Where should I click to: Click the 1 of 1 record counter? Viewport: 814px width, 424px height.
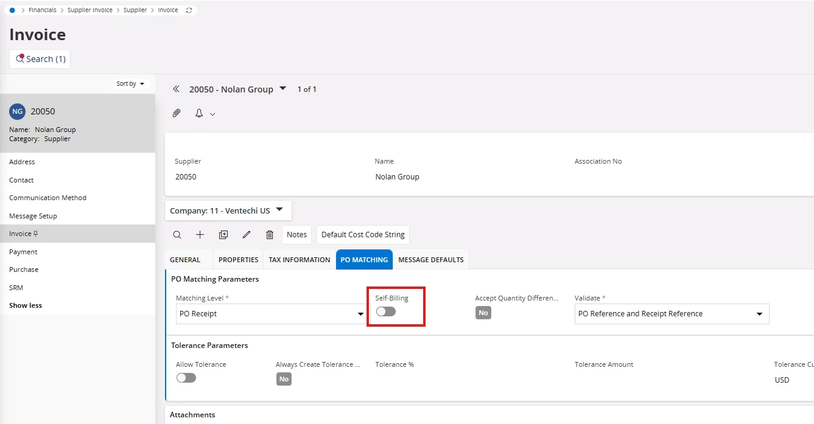coord(307,89)
